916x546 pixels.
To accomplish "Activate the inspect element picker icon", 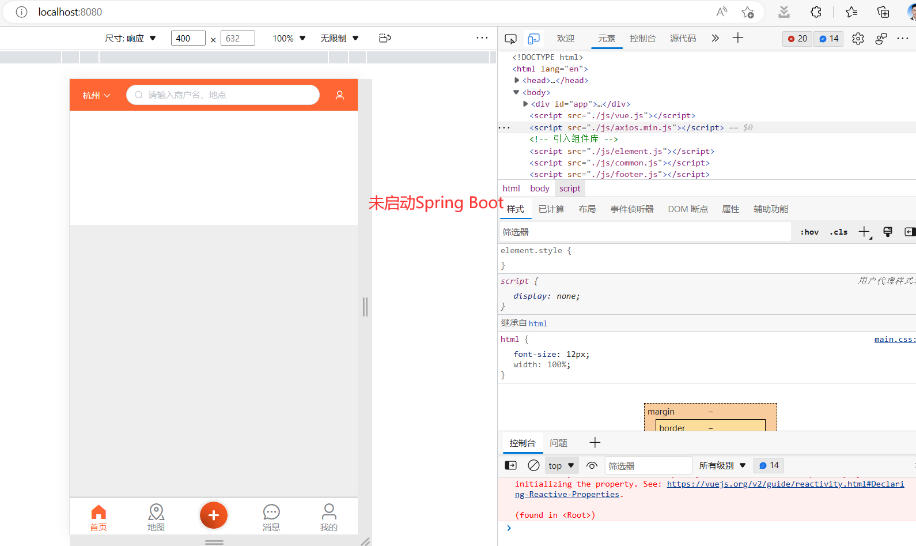I will [510, 39].
